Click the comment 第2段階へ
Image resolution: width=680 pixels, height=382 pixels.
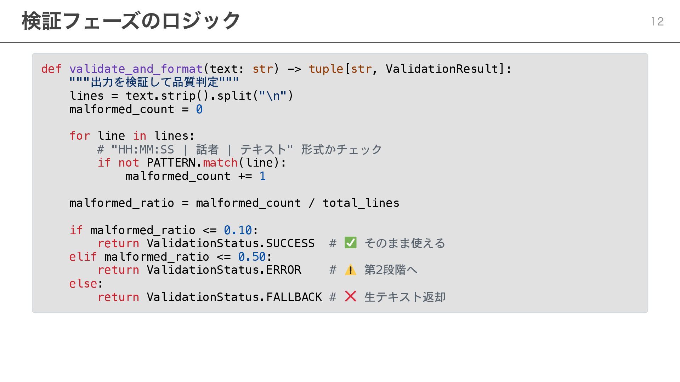tap(391, 270)
